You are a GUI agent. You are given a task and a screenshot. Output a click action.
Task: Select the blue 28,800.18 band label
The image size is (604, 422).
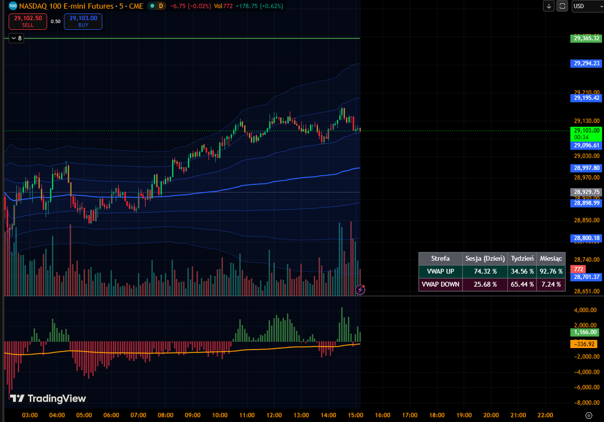tap(586, 238)
